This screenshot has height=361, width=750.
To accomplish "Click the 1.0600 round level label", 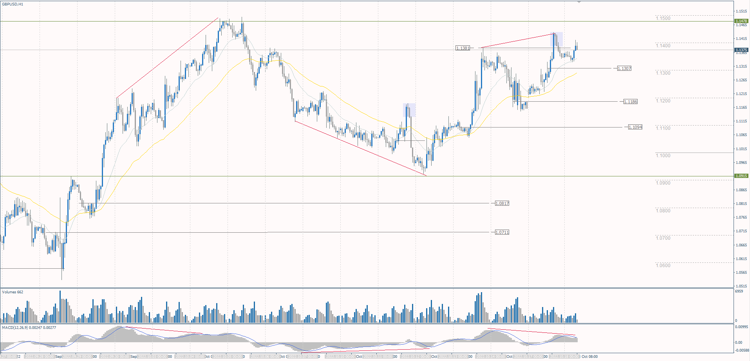I will [663, 266].
